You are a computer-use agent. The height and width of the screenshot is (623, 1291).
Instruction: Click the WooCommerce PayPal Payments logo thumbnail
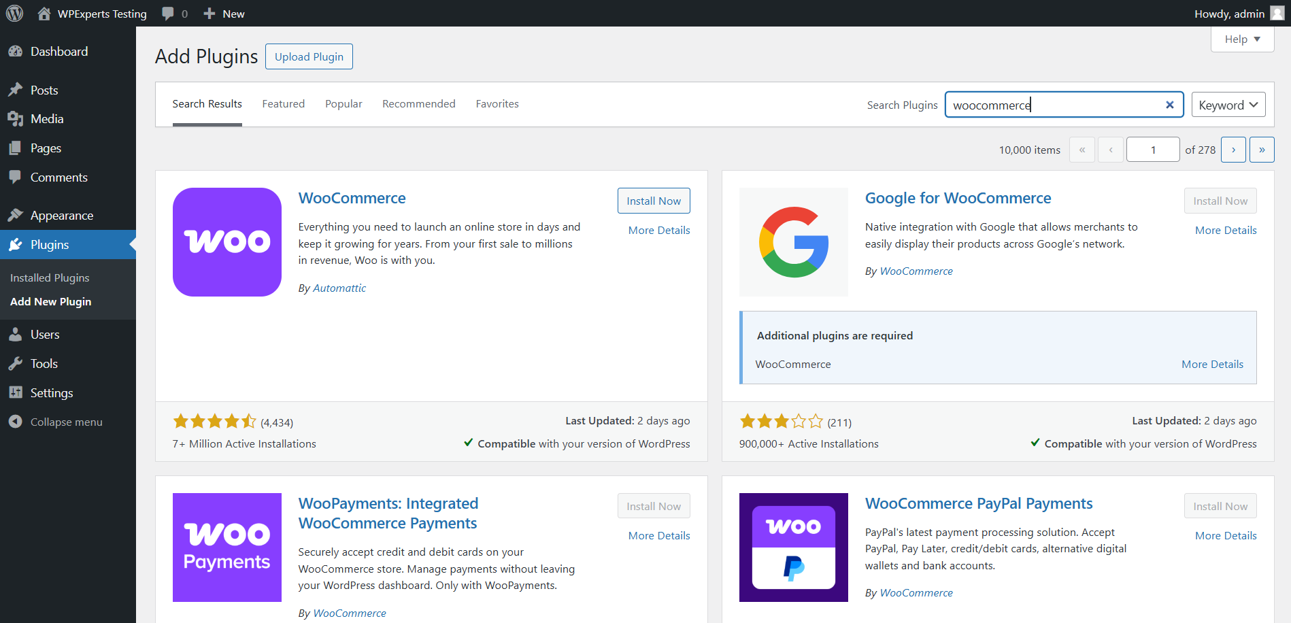[794, 548]
